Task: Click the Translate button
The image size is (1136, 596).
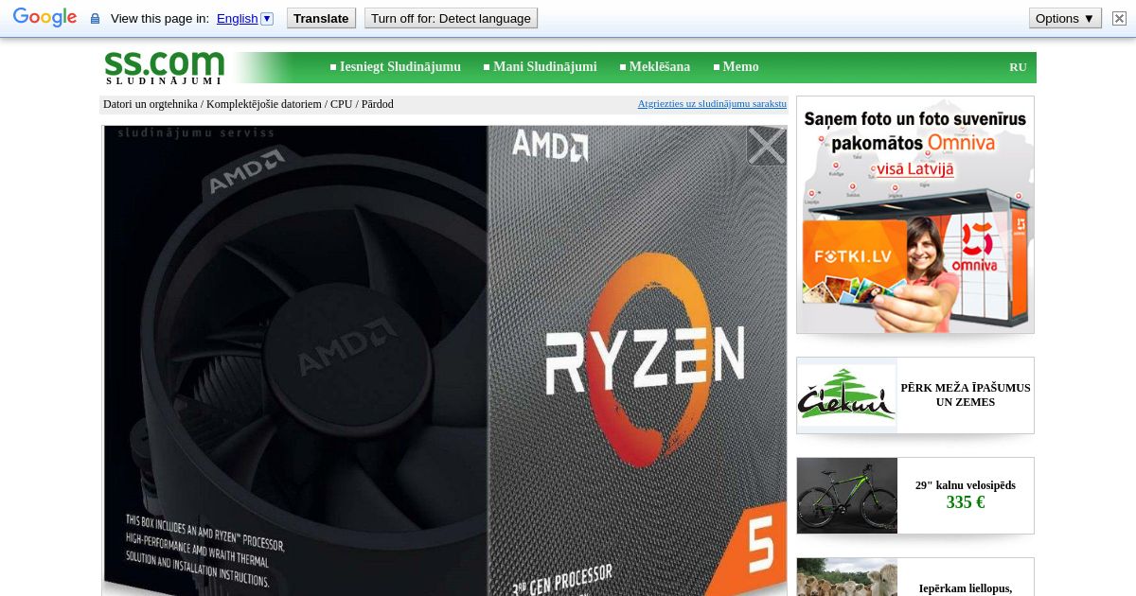Action: pos(321,18)
